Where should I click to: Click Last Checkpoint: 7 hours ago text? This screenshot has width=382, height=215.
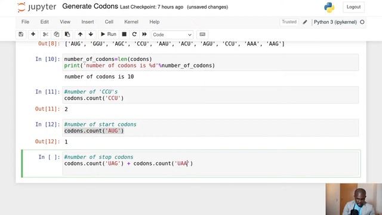[152, 7]
